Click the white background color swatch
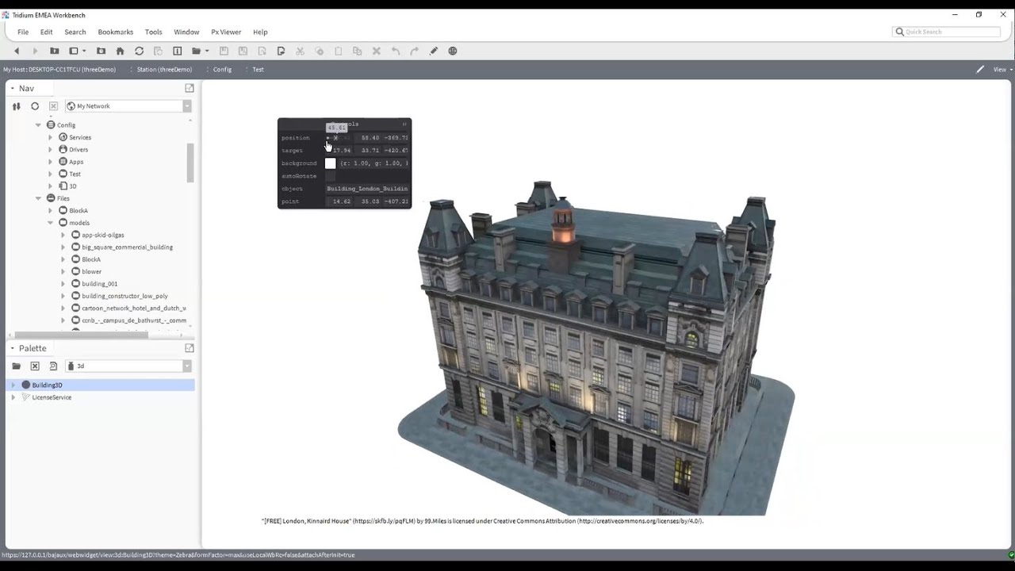1015x571 pixels. pos(331,163)
